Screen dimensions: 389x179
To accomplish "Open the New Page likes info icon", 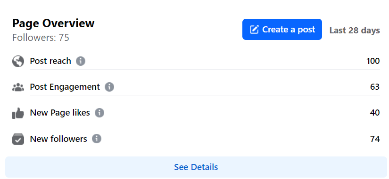I will [99, 113].
